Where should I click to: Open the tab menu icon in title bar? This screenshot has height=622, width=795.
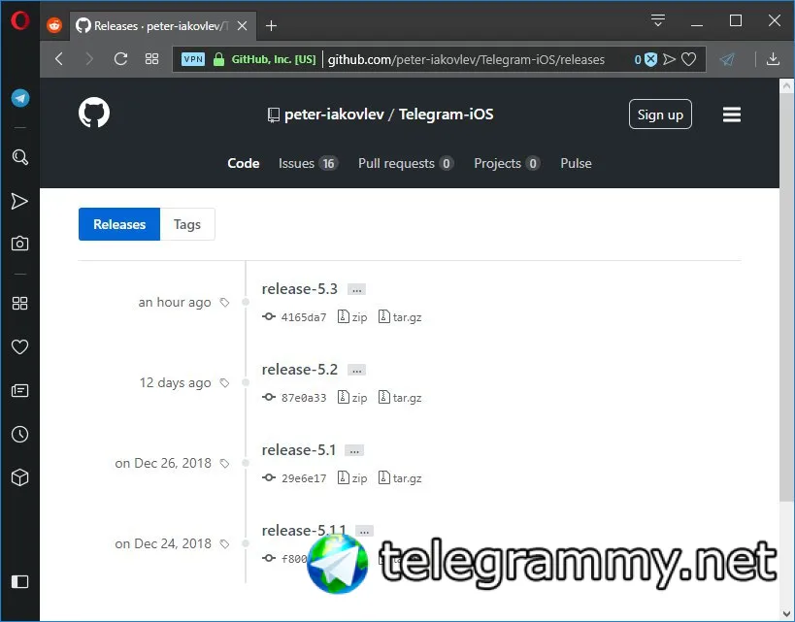click(657, 20)
